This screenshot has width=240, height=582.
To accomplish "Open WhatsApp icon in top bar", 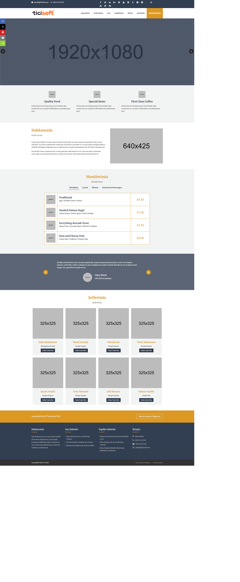I will pyautogui.click(x=151, y=2).
